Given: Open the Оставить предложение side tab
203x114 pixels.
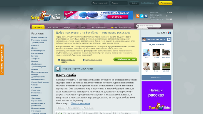Looking at the screenshot, I should point(2,60).
